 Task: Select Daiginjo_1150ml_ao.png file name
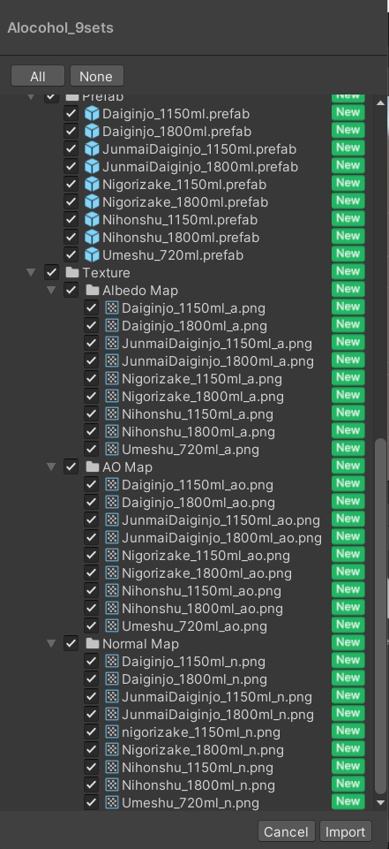(x=198, y=485)
